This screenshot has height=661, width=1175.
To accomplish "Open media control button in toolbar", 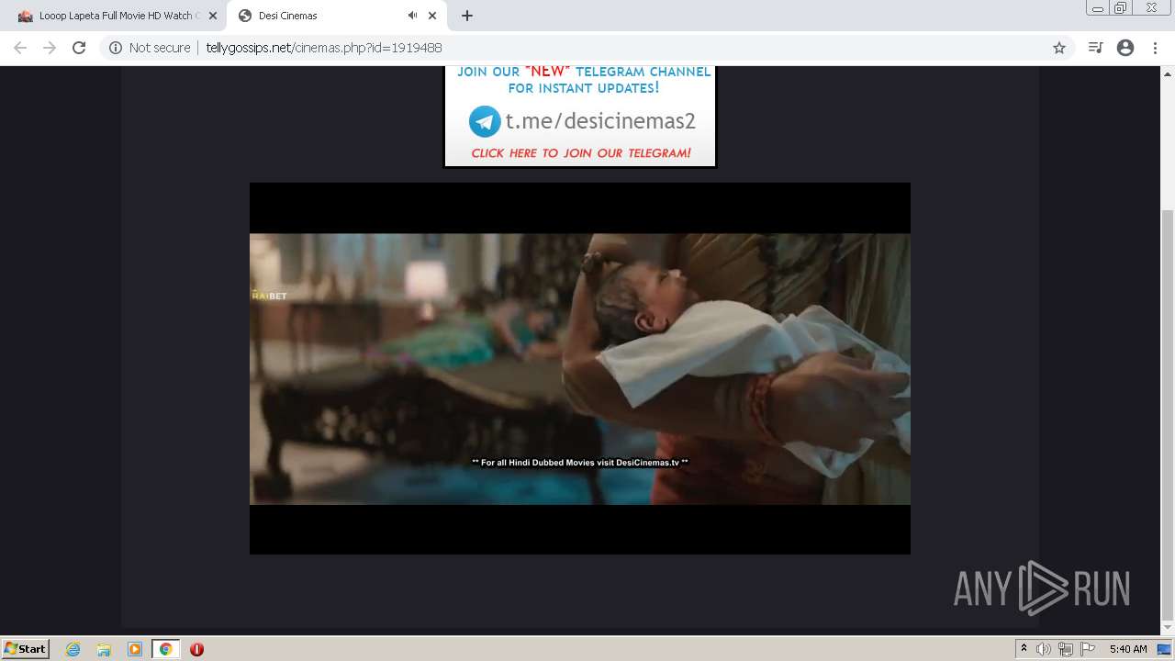I will point(1095,48).
